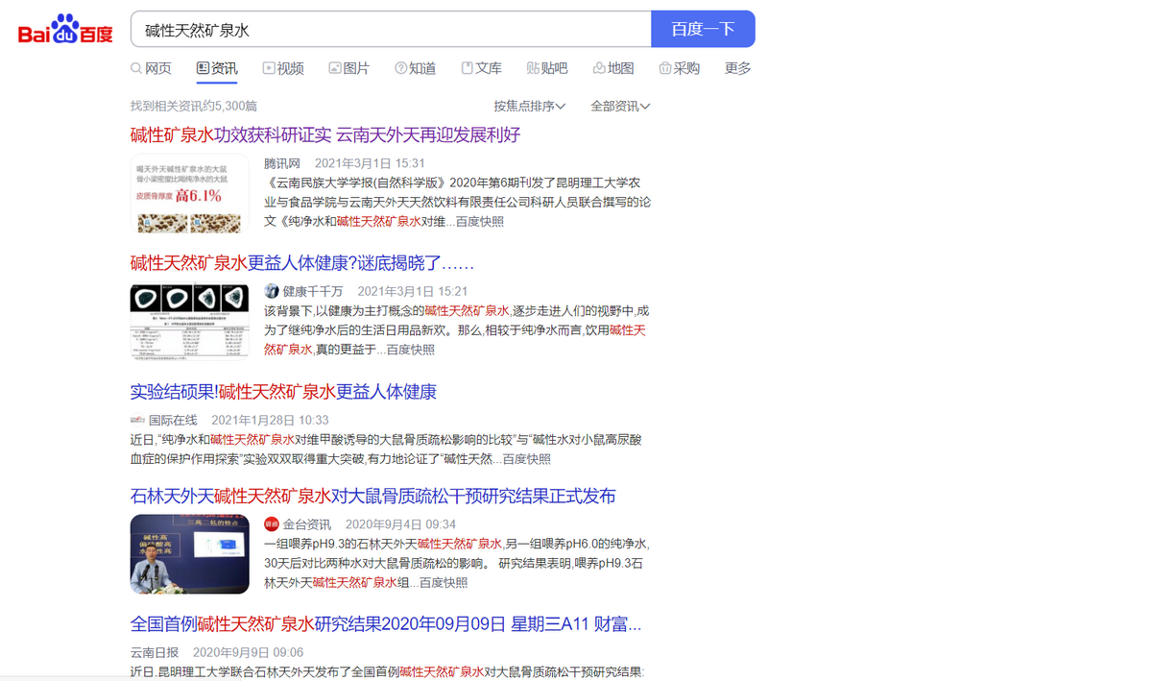Go to the 图片 tab
The width and height of the screenshot is (1152, 681).
click(x=348, y=68)
